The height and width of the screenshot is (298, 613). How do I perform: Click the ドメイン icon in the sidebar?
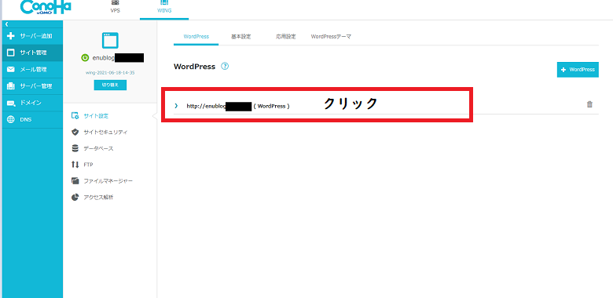[x=10, y=103]
